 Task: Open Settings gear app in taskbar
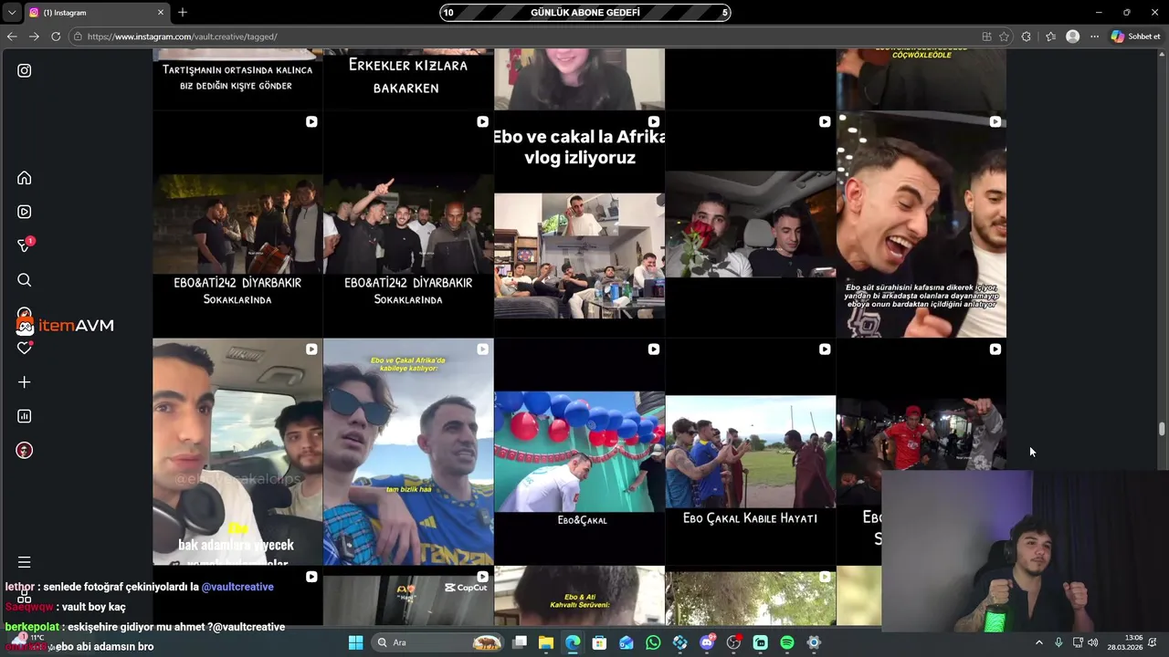click(814, 642)
